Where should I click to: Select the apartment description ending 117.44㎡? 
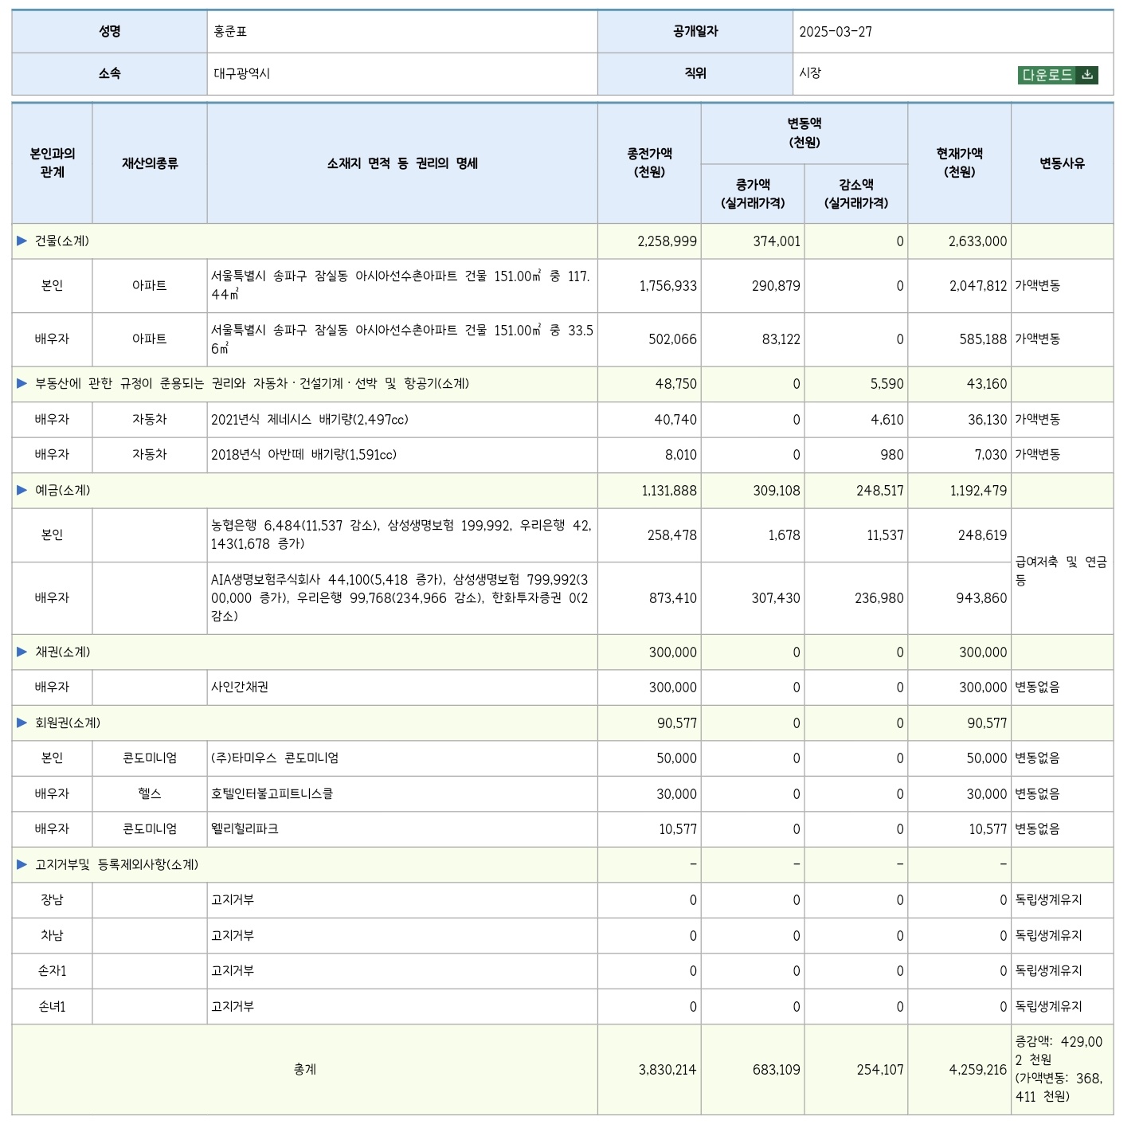coord(401,285)
